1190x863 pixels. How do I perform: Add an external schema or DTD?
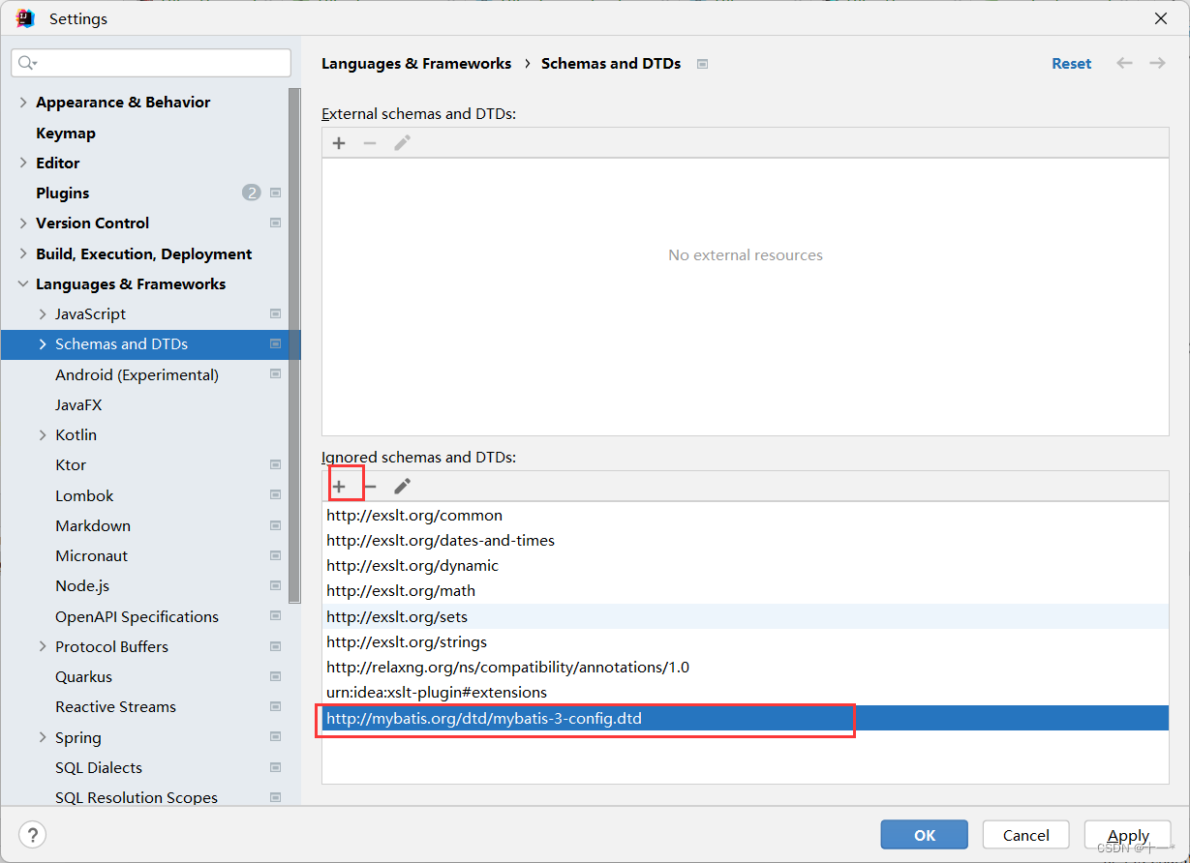[339, 142]
